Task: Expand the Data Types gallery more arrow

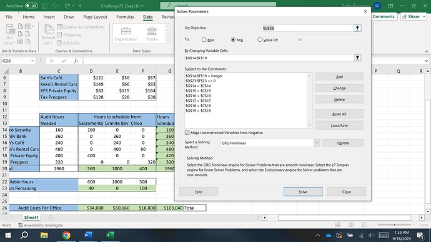Action: coord(168,40)
